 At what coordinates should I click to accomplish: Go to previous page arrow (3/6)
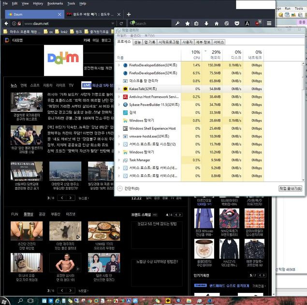62,290
